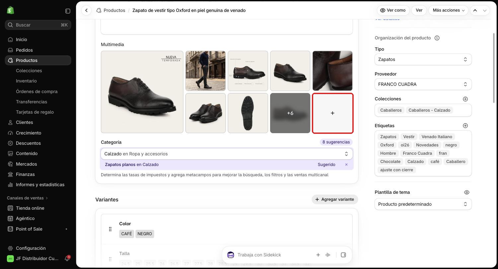The width and height of the screenshot is (498, 269).
Task: Select the NEGRO color variant chip
Action: click(145, 234)
